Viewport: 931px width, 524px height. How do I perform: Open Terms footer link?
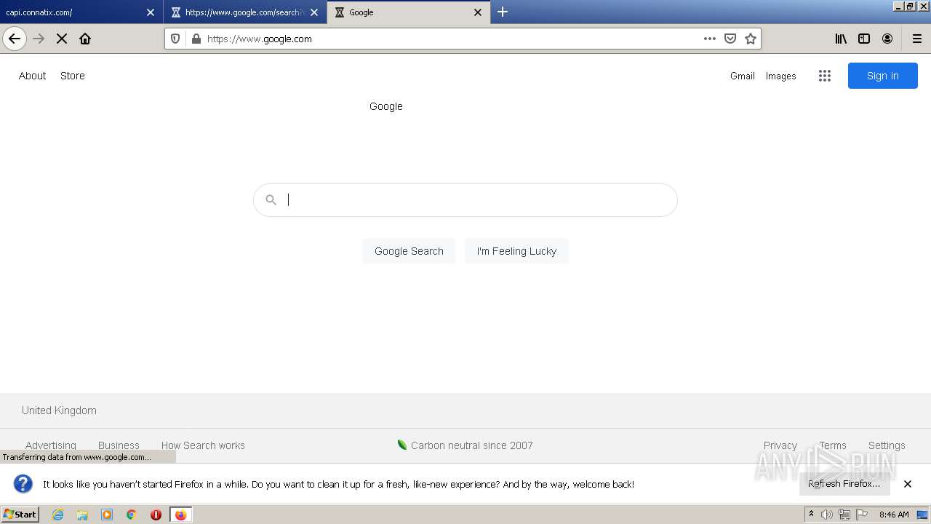[833, 445]
